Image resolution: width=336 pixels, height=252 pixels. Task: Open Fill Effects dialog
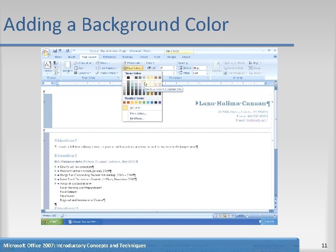(x=142, y=119)
